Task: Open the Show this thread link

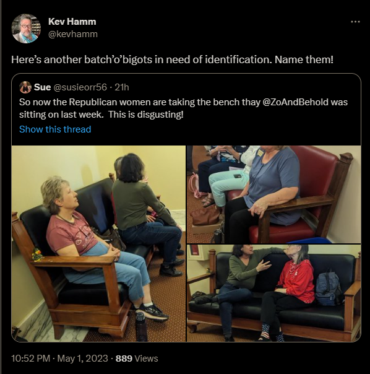Action: (55, 129)
